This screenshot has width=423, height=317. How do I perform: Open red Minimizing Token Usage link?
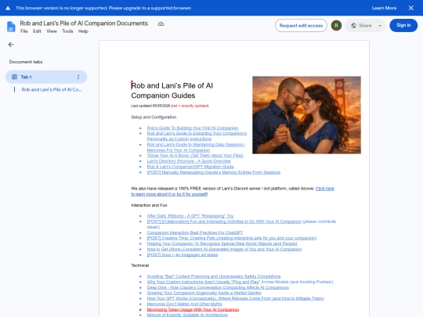pyautogui.click(x=193, y=310)
